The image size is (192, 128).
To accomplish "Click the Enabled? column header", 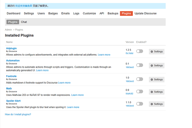I will tap(141, 42).
